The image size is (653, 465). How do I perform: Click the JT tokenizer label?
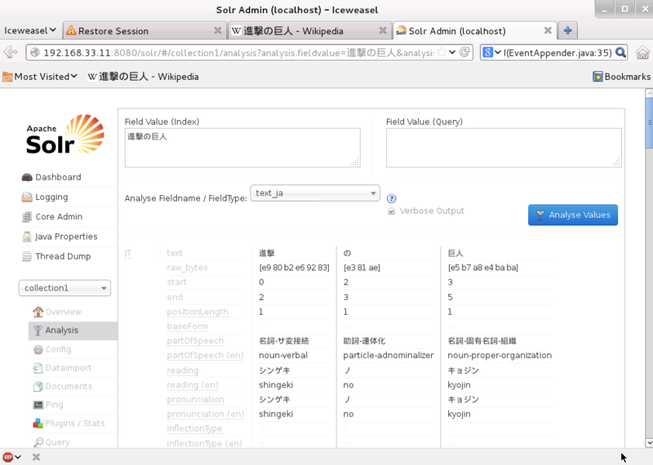[x=128, y=254]
